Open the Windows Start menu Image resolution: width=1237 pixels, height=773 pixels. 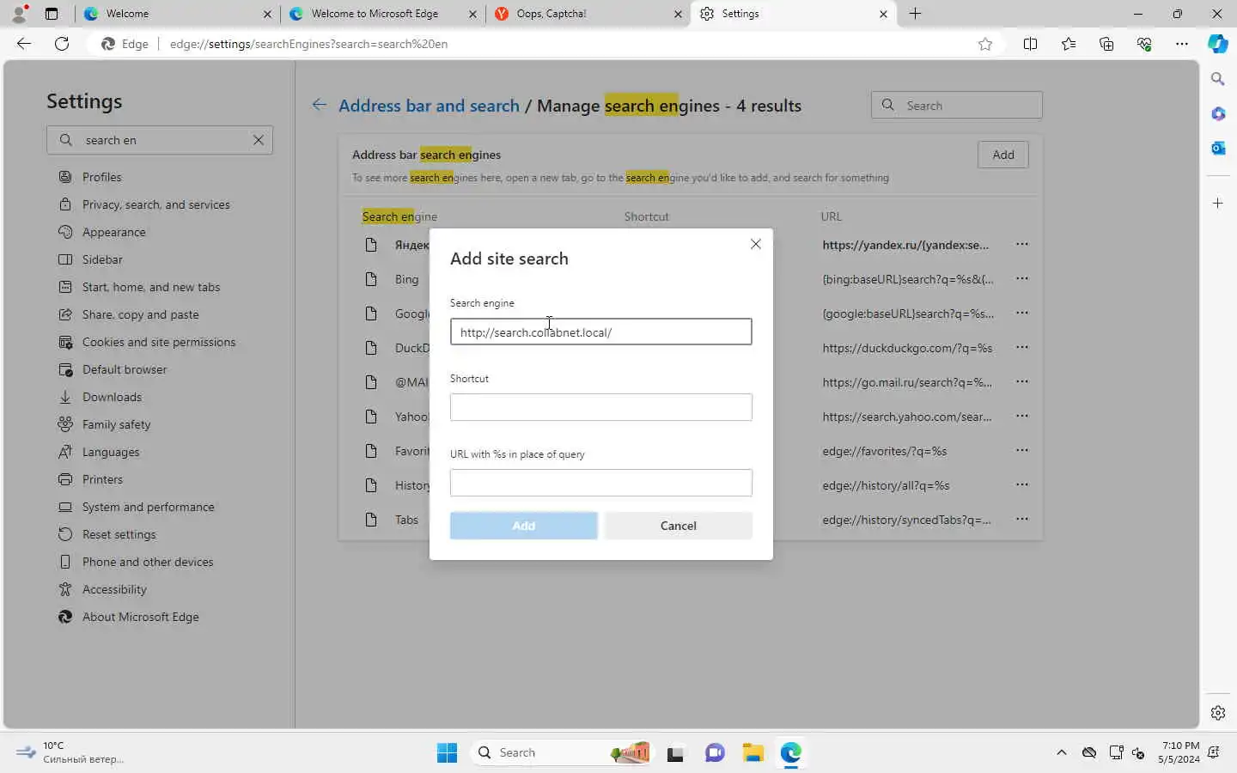[447, 752]
